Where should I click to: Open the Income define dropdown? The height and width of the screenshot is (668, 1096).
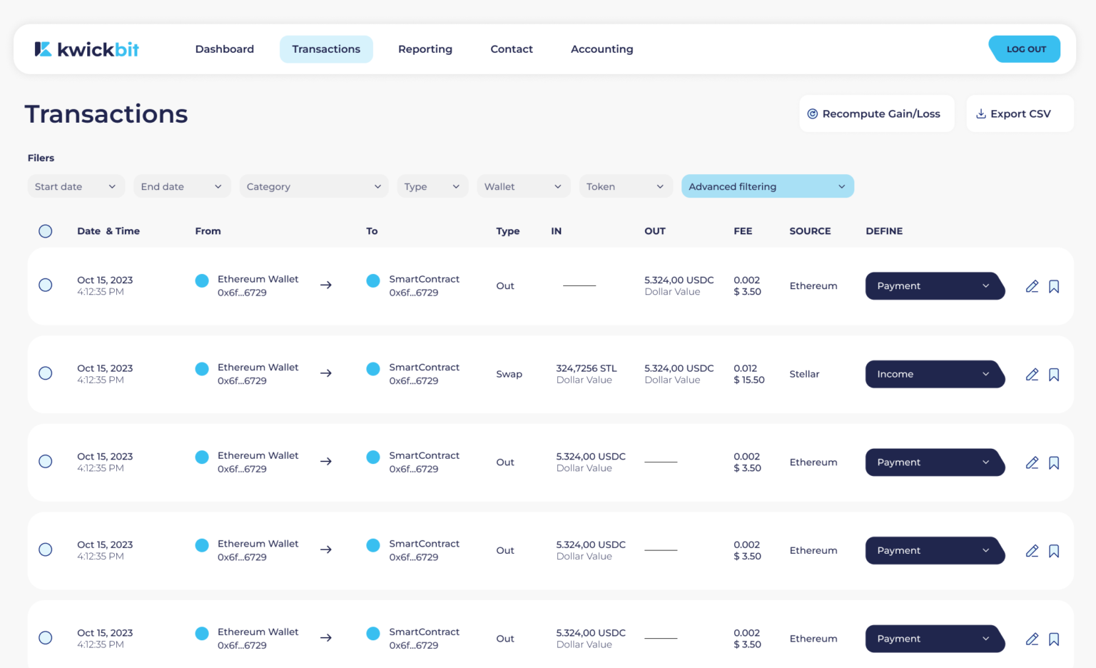coord(933,374)
